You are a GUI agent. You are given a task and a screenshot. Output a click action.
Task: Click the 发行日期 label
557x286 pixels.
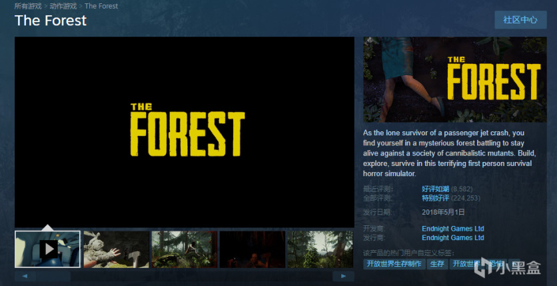point(378,212)
